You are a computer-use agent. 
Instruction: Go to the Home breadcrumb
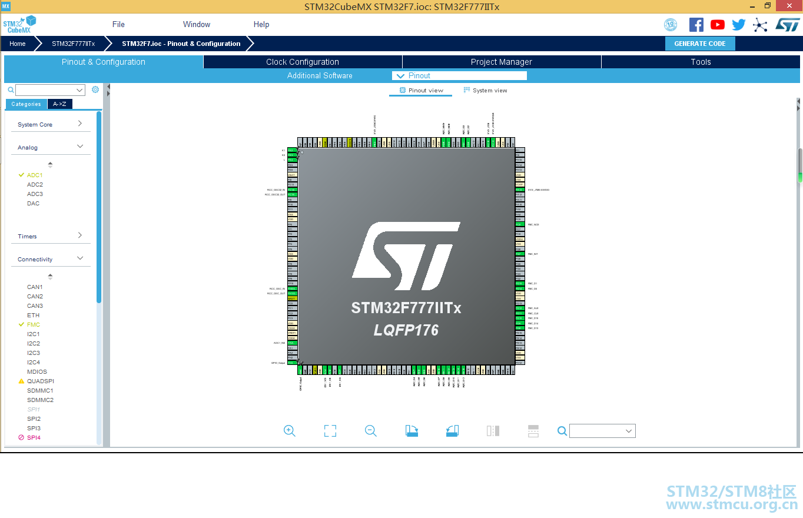(18, 44)
